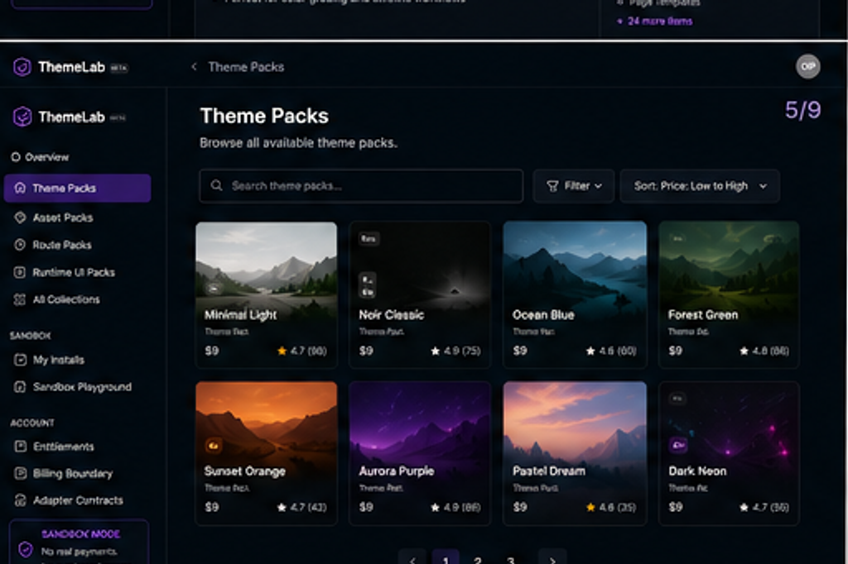This screenshot has height=564, width=848.
Task: Click the Sandbox Mode shield icon
Action: pos(26,549)
